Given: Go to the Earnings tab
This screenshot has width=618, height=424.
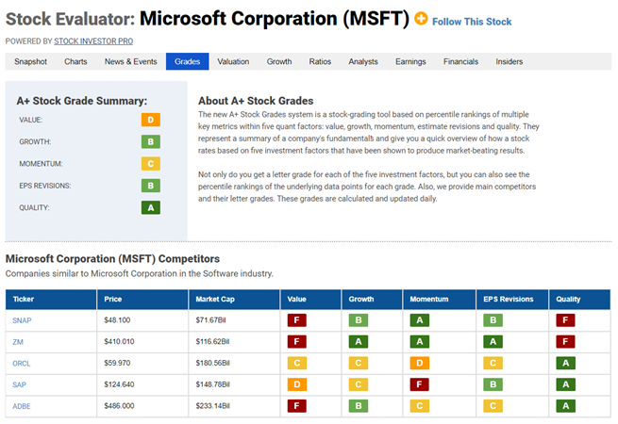Looking at the screenshot, I should pos(410,62).
